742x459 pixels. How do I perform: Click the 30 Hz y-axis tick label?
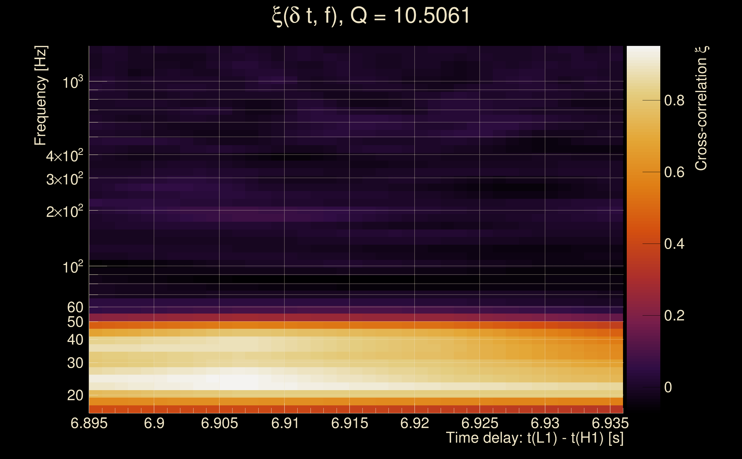75,363
